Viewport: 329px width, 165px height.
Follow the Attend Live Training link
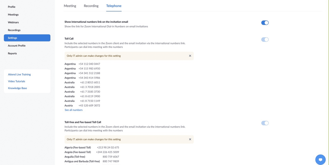point(19,74)
